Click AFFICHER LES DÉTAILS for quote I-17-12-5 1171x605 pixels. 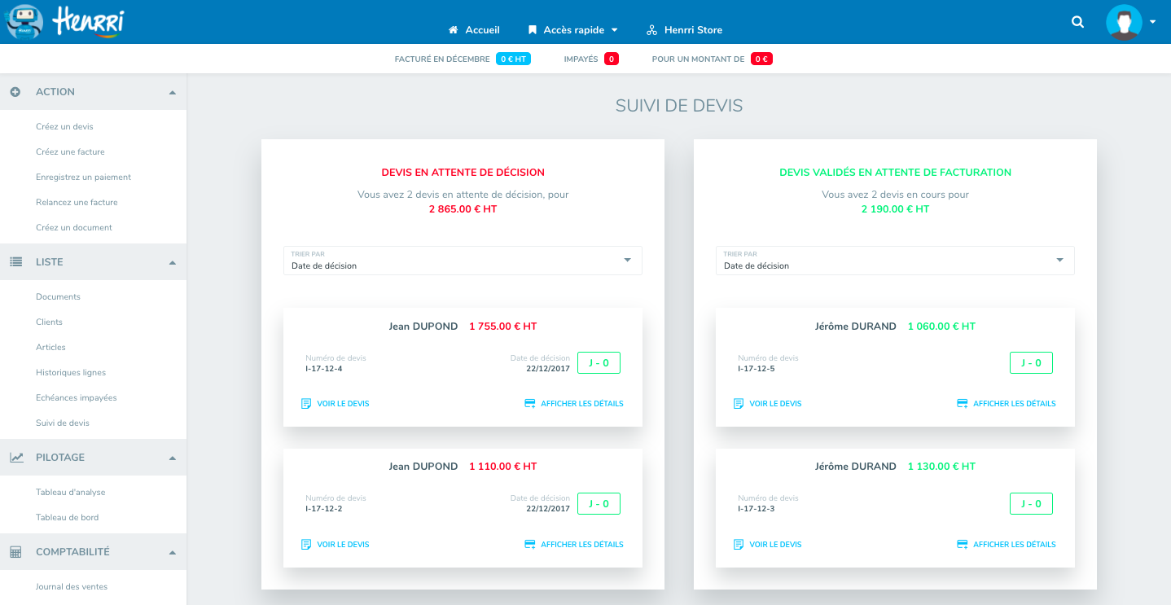(1007, 404)
